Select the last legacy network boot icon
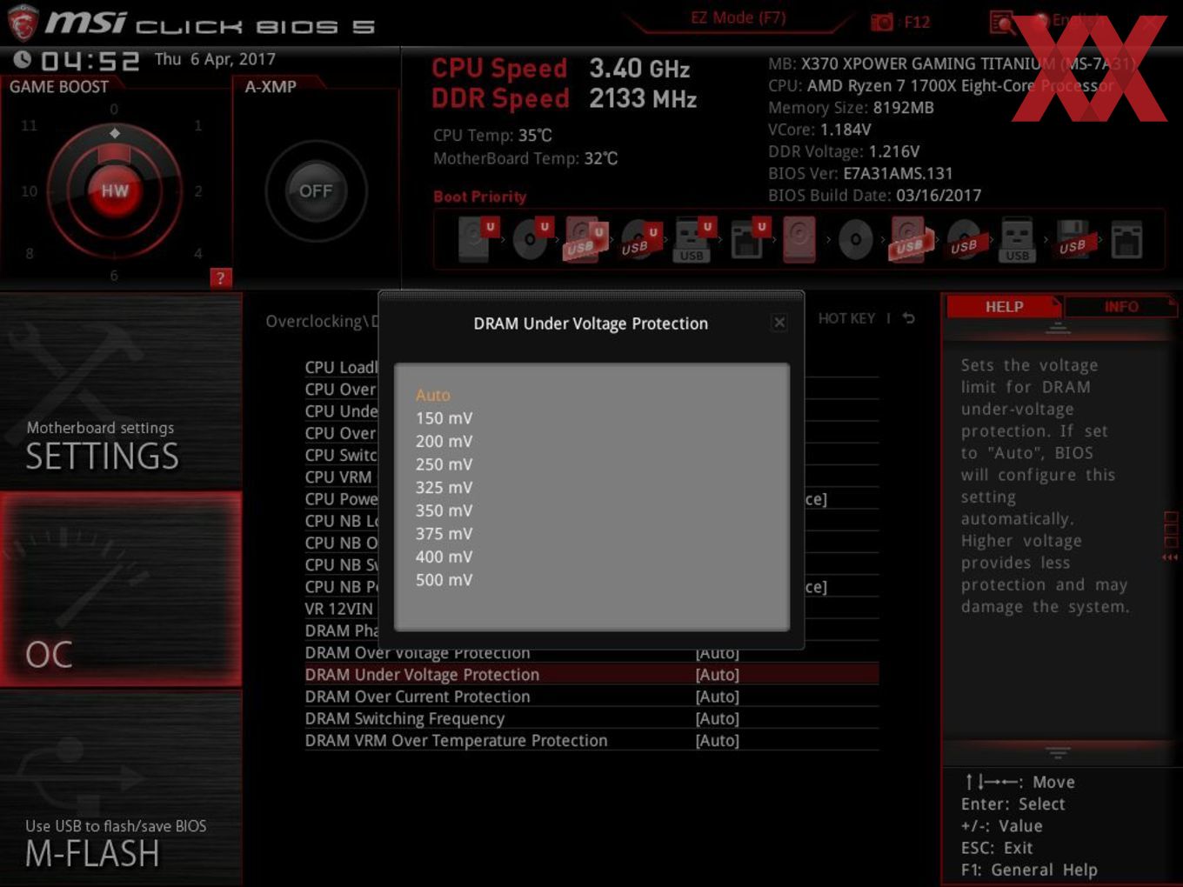This screenshot has height=887, width=1183. (1126, 239)
